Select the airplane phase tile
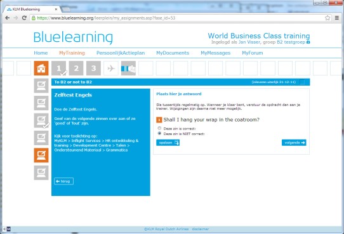Viewport: 344px width, 234px height. (x=111, y=68)
